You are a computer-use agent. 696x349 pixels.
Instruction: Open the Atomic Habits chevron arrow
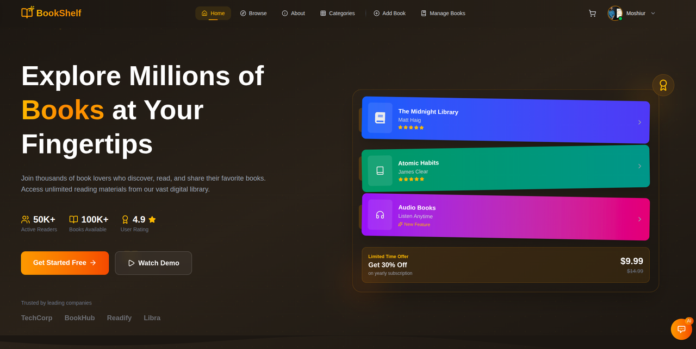pyautogui.click(x=640, y=166)
